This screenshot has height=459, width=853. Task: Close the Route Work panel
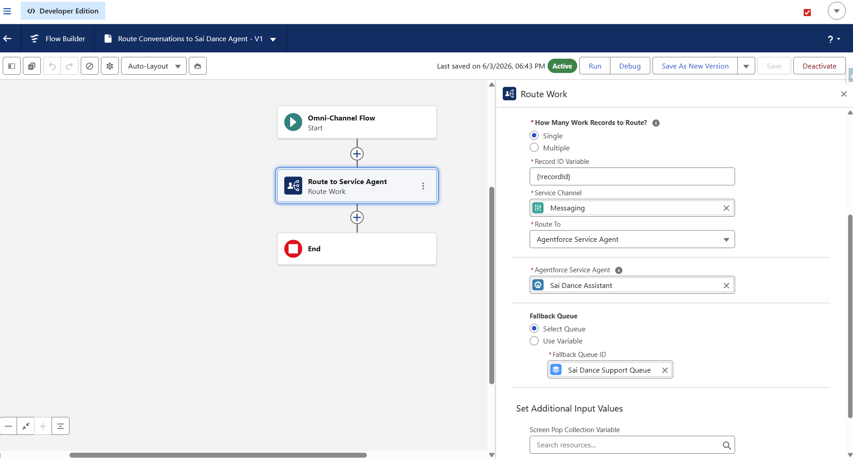(844, 94)
